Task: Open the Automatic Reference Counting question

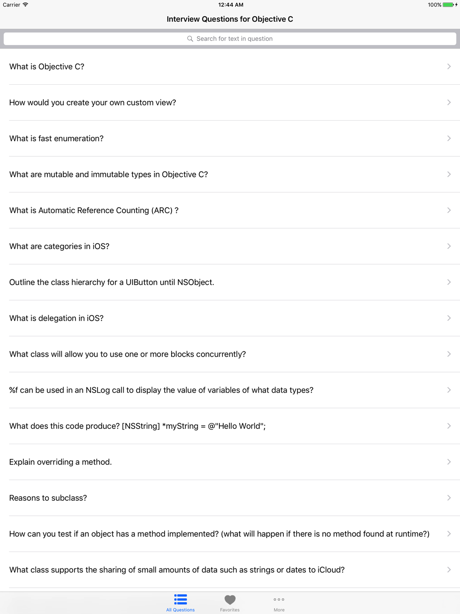Action: tap(230, 210)
